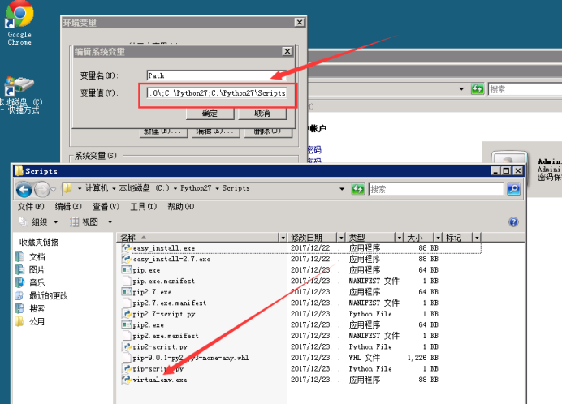Open 文件(F) menu

point(31,207)
